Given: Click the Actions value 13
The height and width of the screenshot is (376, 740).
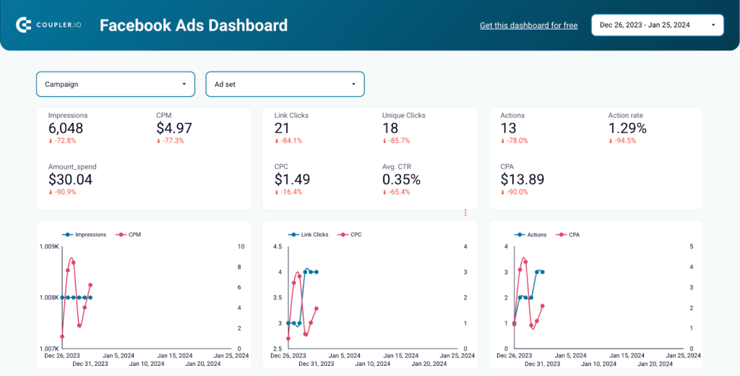Looking at the screenshot, I should [x=508, y=128].
